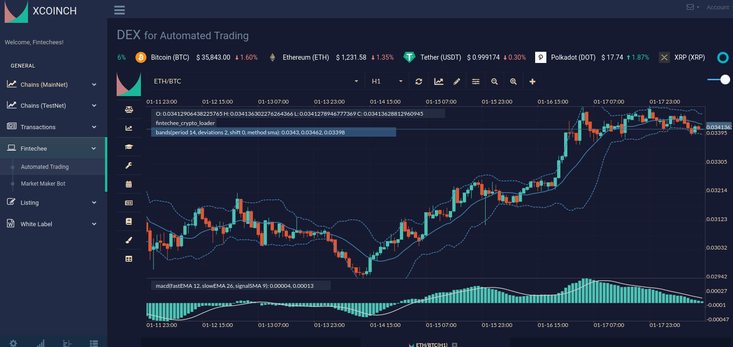Toggle the switch at chart top right

(719, 80)
